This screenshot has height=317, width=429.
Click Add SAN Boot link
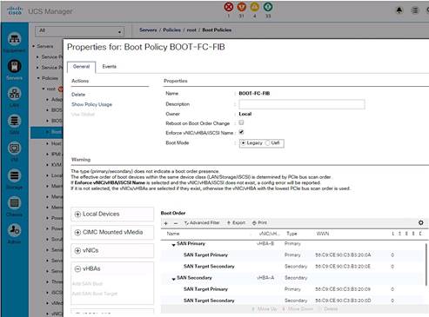pyautogui.click(x=87, y=284)
